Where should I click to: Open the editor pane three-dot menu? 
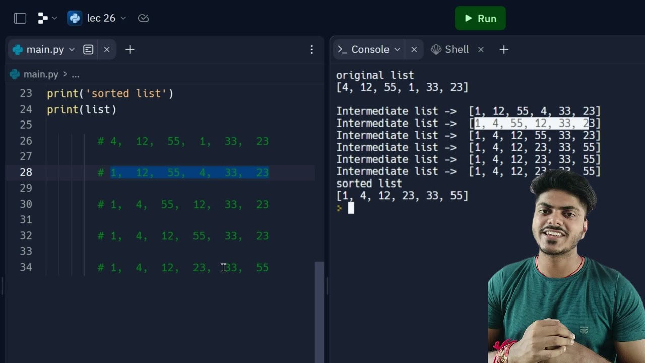tap(312, 50)
